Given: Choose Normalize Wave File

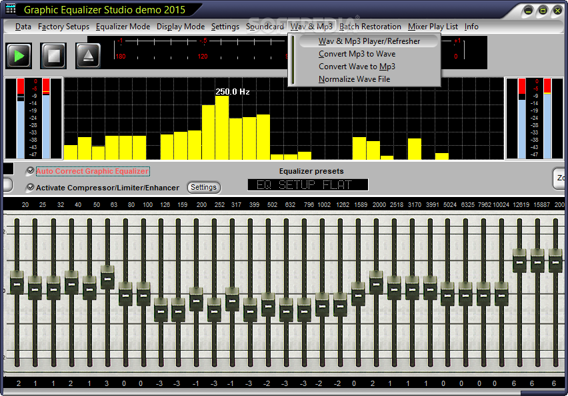Looking at the screenshot, I should [354, 79].
